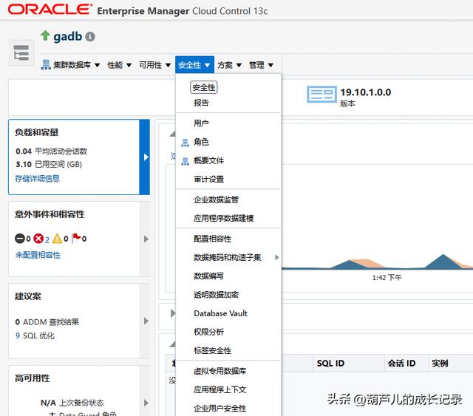Click the version card icon beside 19.10.1.0.0
This screenshot has height=416, width=473.
321,94
